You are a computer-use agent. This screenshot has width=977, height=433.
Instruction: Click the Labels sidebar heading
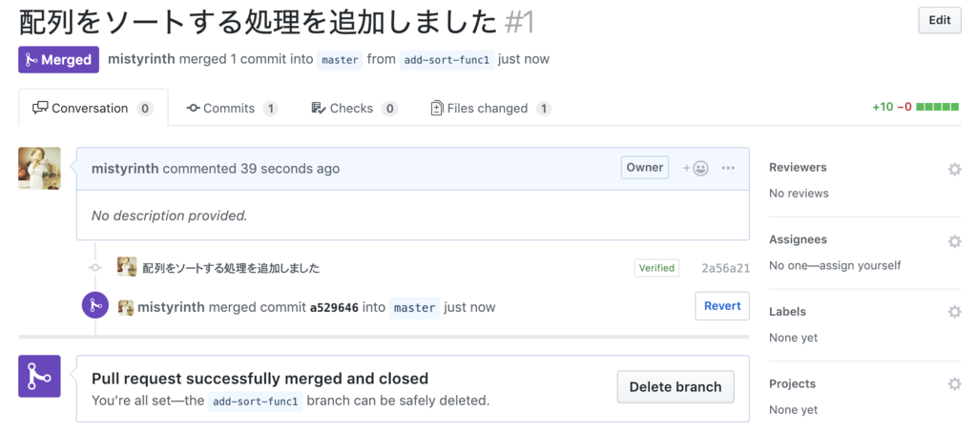coord(787,312)
